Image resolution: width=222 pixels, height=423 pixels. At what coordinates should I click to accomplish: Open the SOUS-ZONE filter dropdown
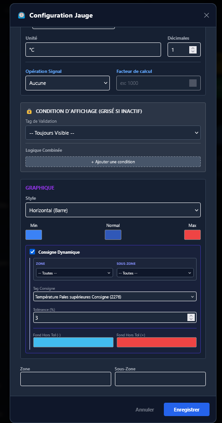pos(155,273)
